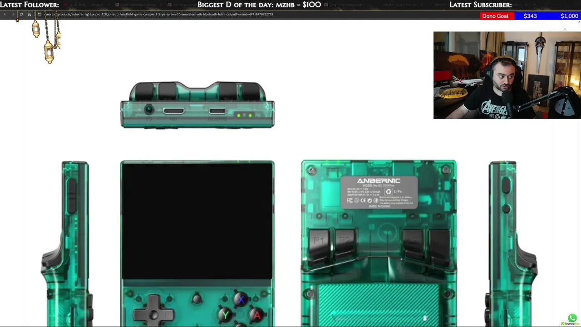Reload the page with the refresh icon
The image size is (581, 327).
pos(21,14)
